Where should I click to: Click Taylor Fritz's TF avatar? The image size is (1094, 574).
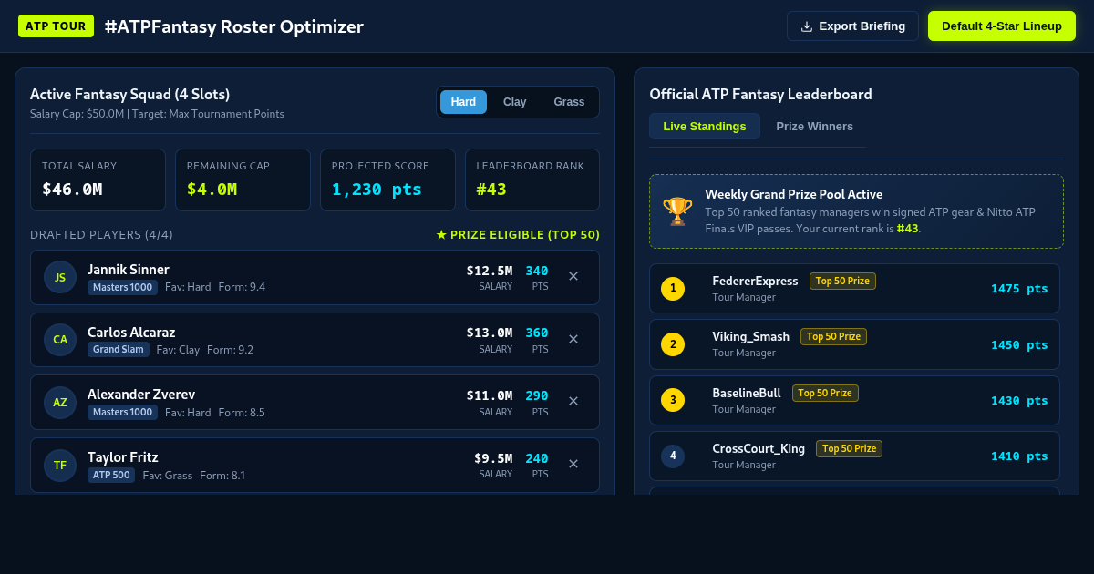pyautogui.click(x=60, y=465)
